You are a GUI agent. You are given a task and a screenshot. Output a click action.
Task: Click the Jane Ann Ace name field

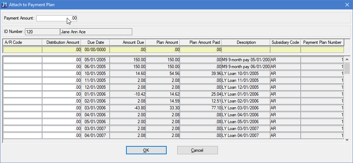coord(96,32)
